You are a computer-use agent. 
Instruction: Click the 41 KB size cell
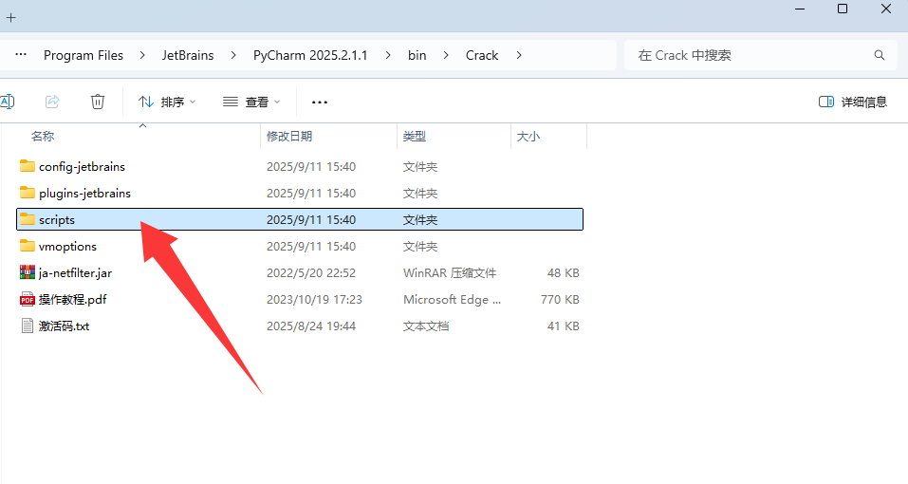pos(564,326)
